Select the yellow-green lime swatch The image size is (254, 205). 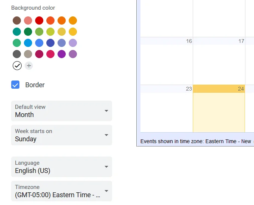point(50,32)
